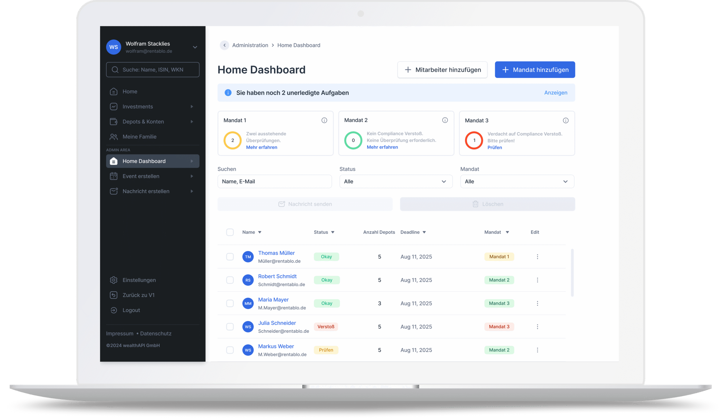Check the box for Robert Schmidt

230,280
